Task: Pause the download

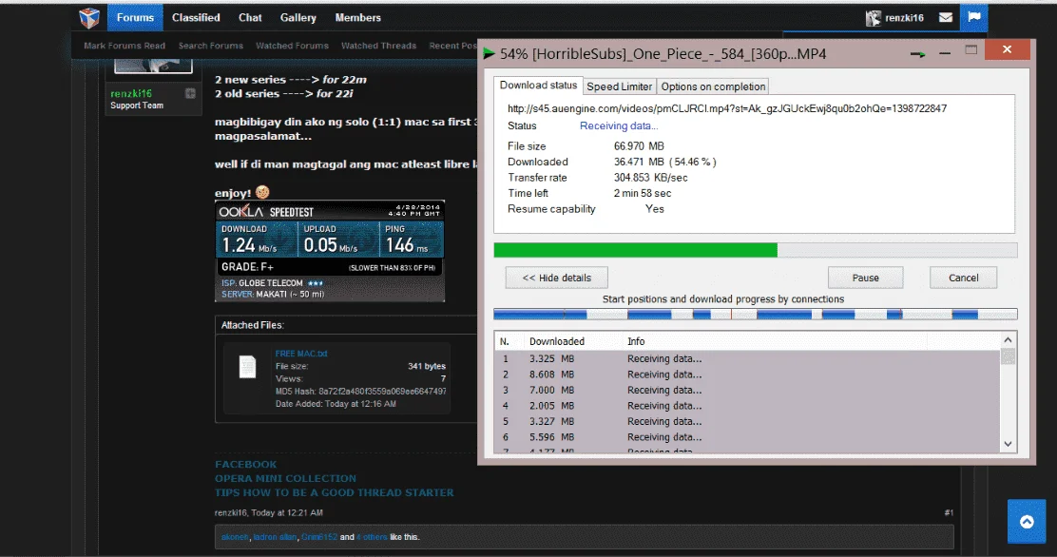Action: [866, 278]
